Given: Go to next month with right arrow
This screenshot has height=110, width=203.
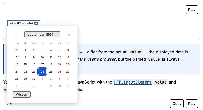Looking at the screenshot, I should coord(69,34).
